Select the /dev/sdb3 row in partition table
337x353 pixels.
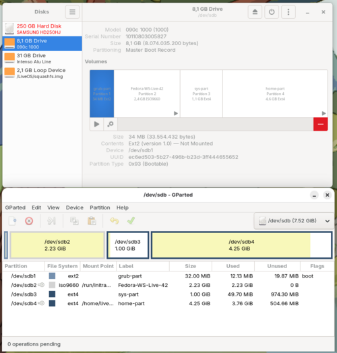pos(168,294)
